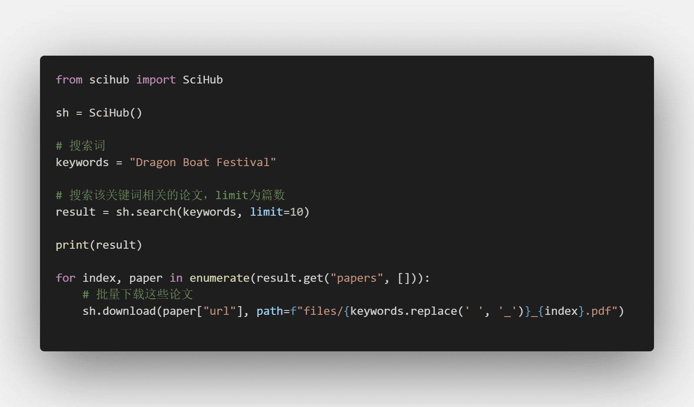Image resolution: width=694 pixels, height=407 pixels.
Task: Click the 'for' loop keyword
Action: pos(66,278)
